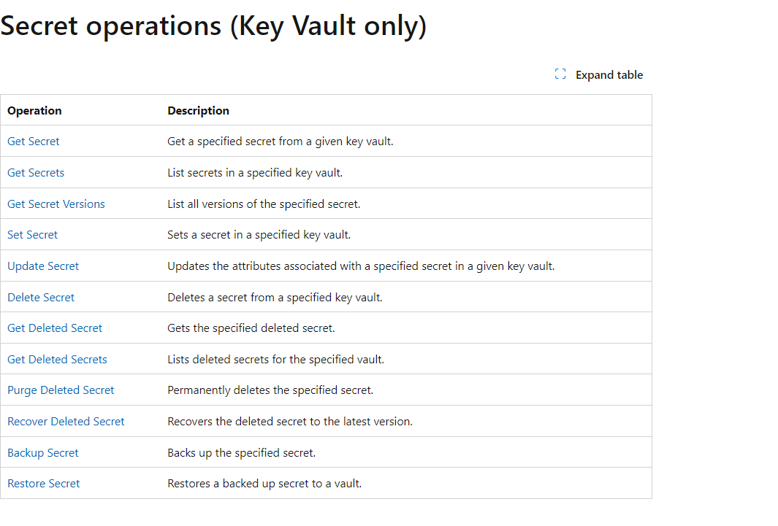The image size is (778, 526).
Task: Click the Operation column header
Action: [x=34, y=110]
